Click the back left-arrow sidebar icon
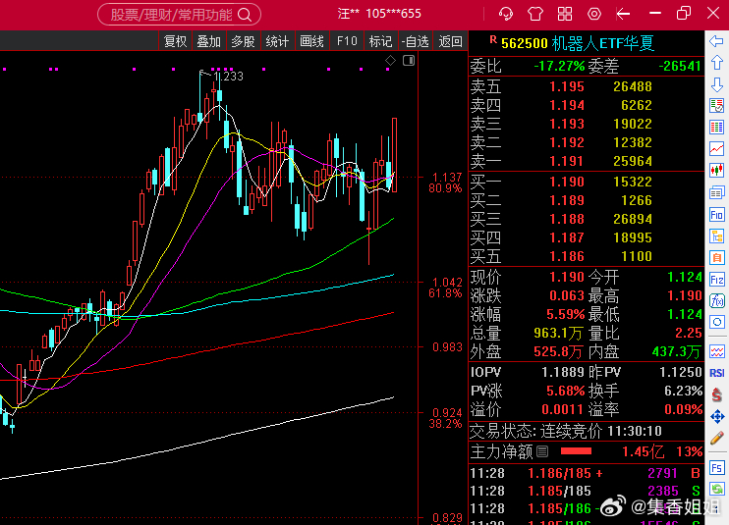Screen dimensions: 729x525 (x=716, y=41)
